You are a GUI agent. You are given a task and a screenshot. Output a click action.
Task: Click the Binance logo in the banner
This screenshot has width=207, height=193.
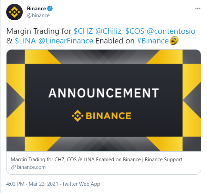pyautogui.click(x=101, y=116)
